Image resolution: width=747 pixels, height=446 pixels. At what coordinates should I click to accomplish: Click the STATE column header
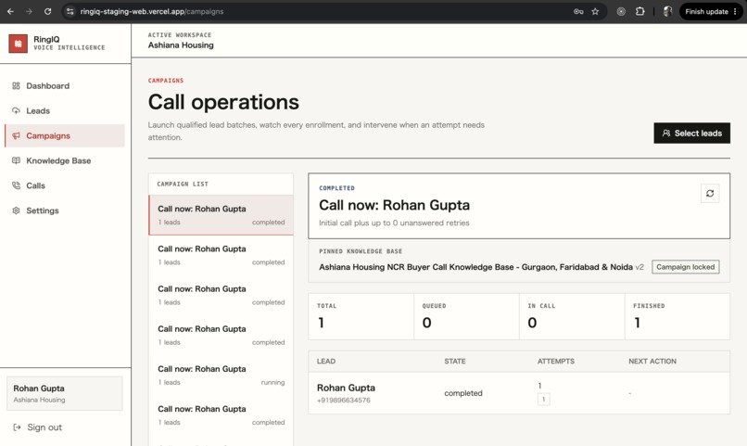[454, 362]
